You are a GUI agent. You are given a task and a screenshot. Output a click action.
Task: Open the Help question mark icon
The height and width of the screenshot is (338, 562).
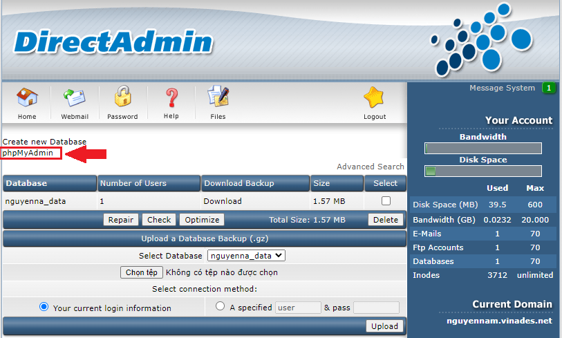coord(171,98)
